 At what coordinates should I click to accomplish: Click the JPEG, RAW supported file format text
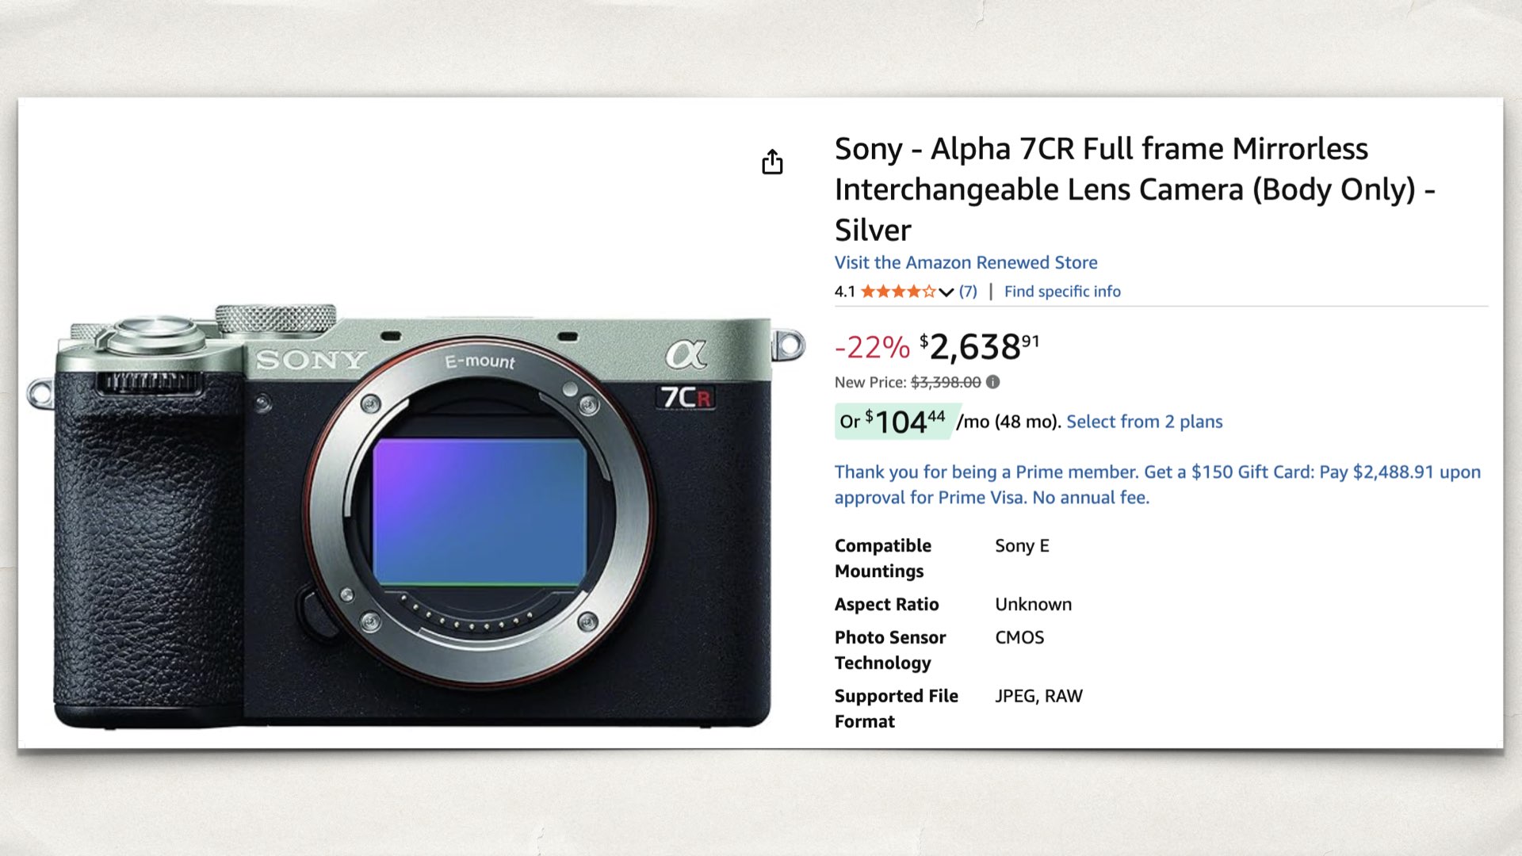point(1040,695)
